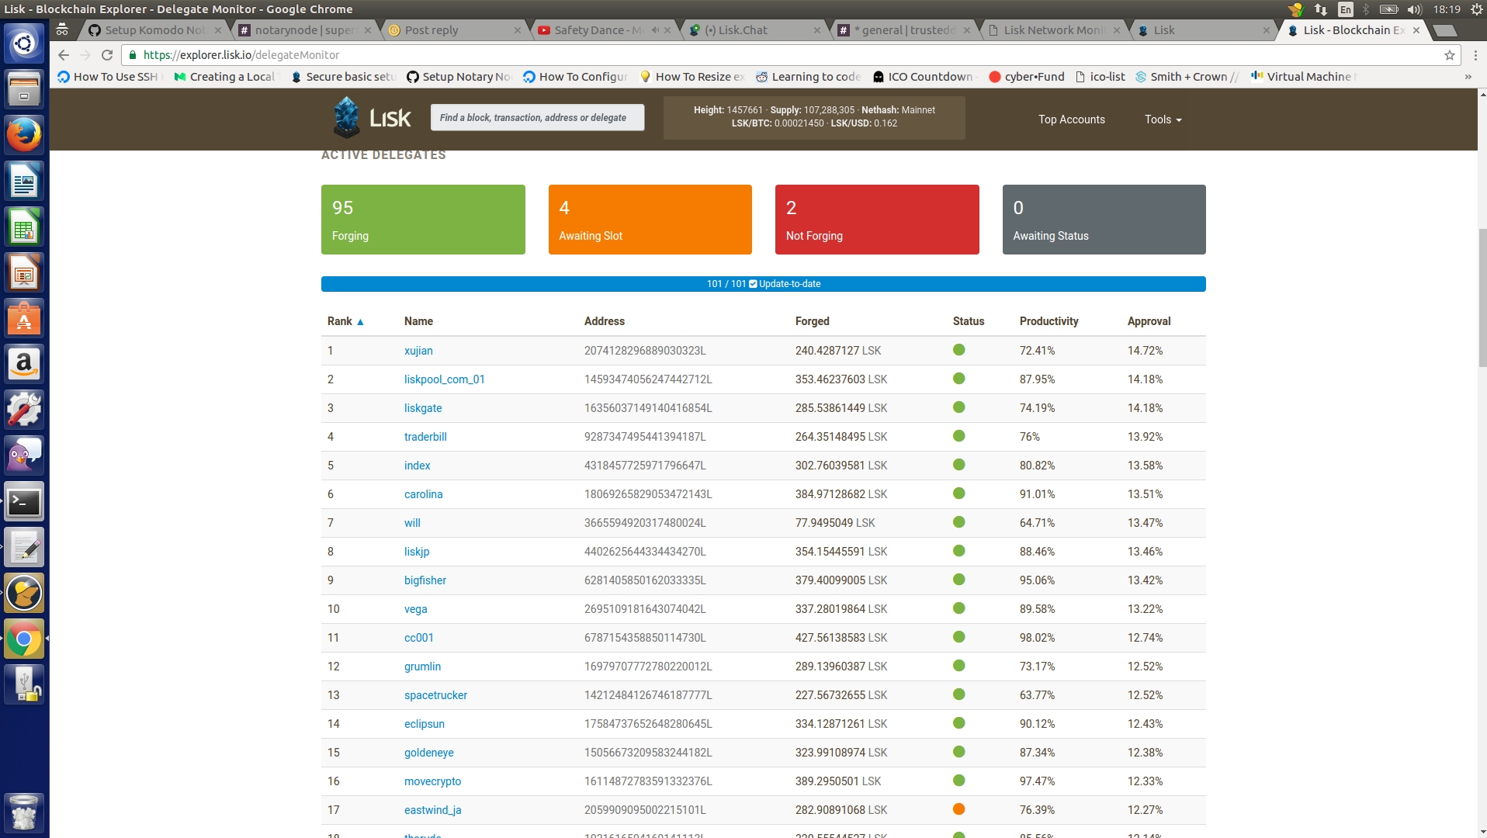This screenshot has width=1487, height=838.
Task: Click the red Not Forging card
Action: coord(877,220)
